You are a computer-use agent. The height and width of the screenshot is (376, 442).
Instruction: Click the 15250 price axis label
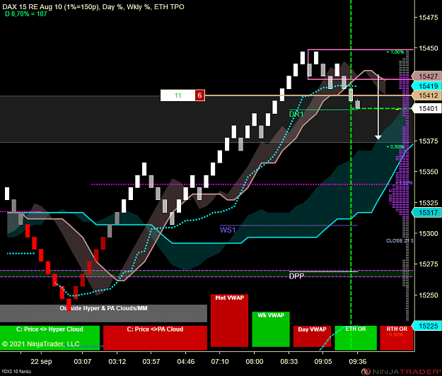point(429,295)
